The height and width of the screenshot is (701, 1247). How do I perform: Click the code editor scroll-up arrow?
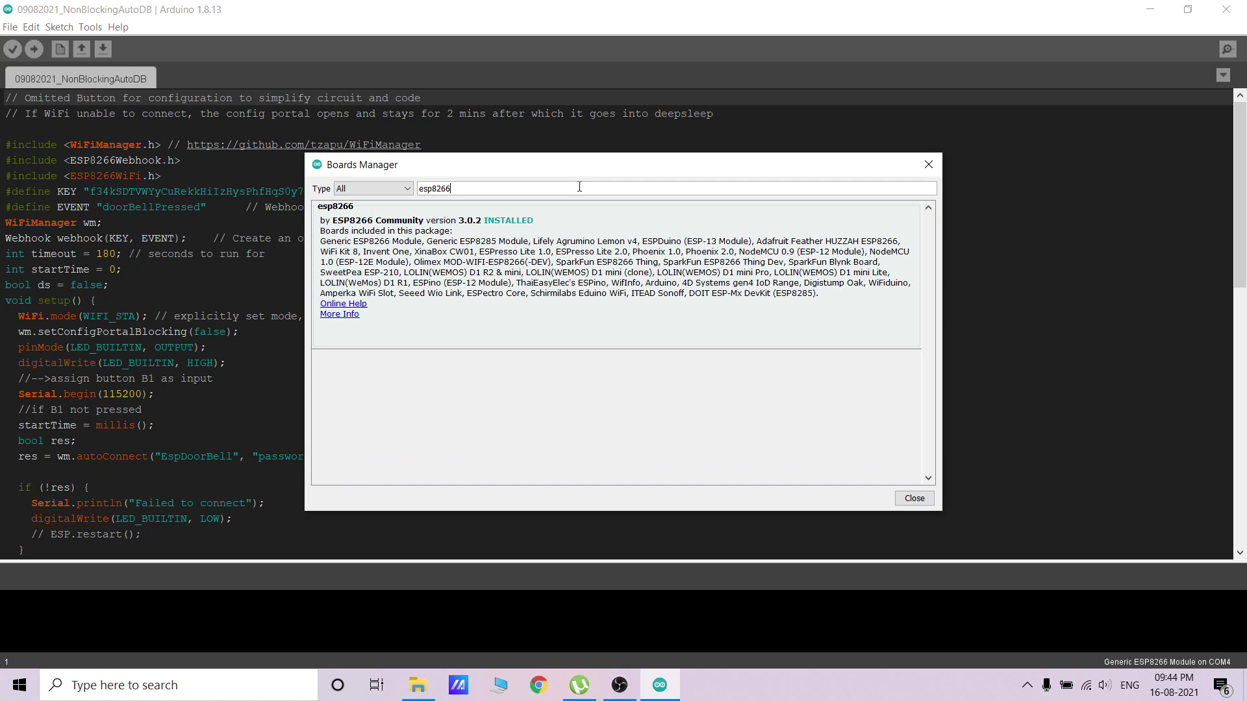[1240, 95]
